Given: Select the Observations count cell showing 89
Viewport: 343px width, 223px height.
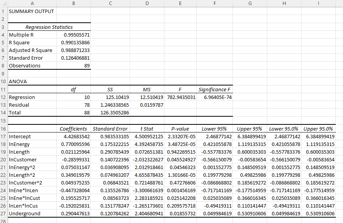Looking at the screenshot, I should click(x=73, y=65).
